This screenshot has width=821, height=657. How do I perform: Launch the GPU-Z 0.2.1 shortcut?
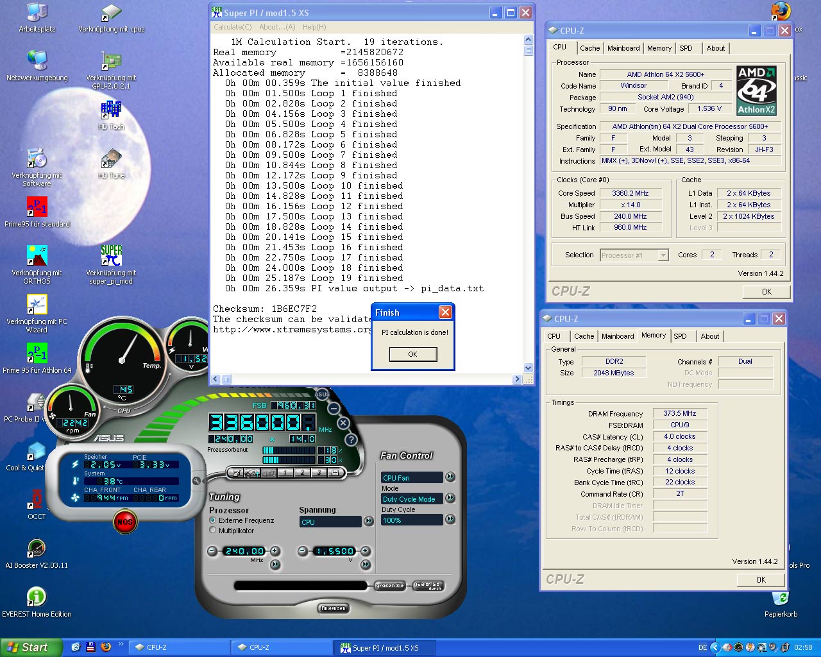tap(112, 70)
